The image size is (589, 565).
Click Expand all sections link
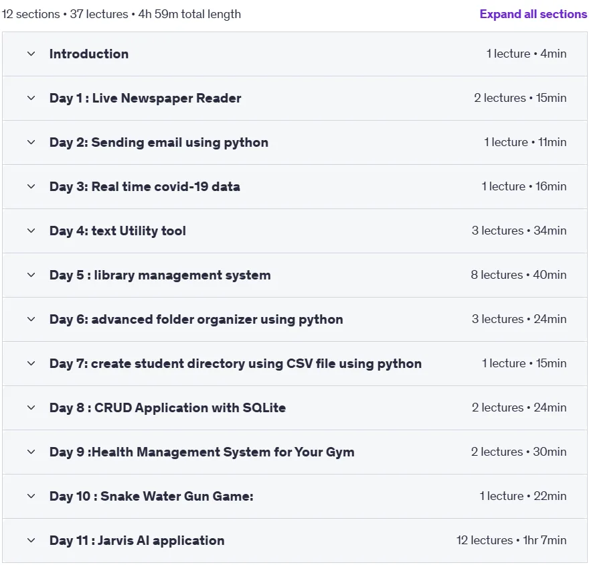(x=533, y=14)
